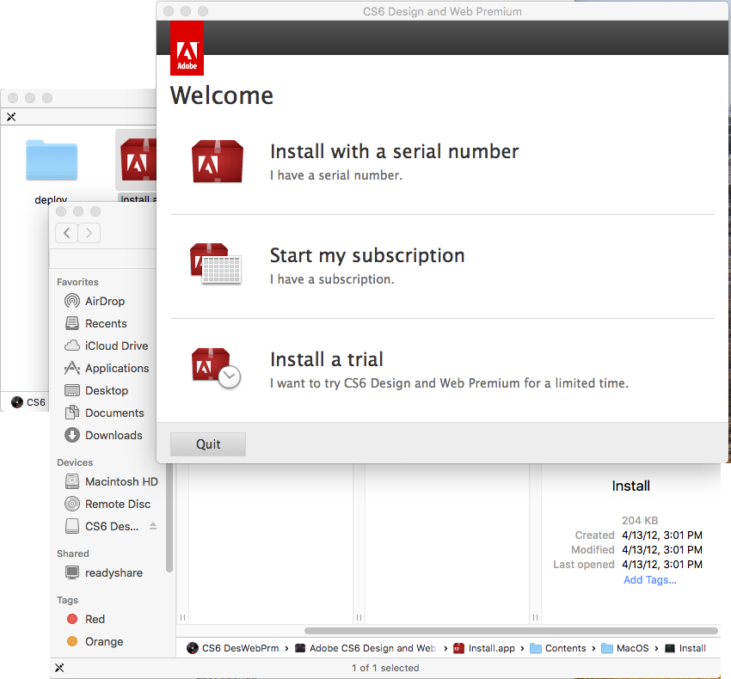This screenshot has height=679, width=731.
Task: Click Contents folder in path bar
Action: point(558,648)
